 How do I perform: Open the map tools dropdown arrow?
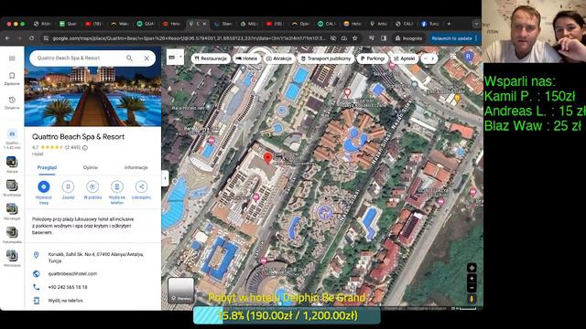point(181,58)
